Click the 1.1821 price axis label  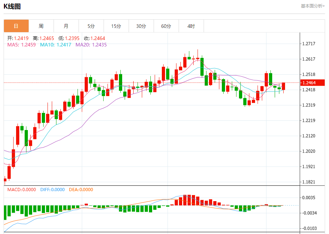(x=309, y=182)
